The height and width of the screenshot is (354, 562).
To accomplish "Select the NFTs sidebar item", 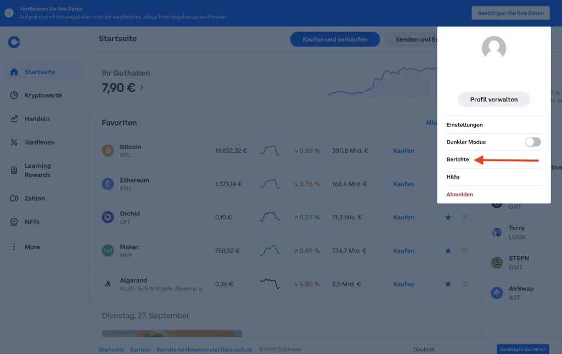I will coord(32,222).
